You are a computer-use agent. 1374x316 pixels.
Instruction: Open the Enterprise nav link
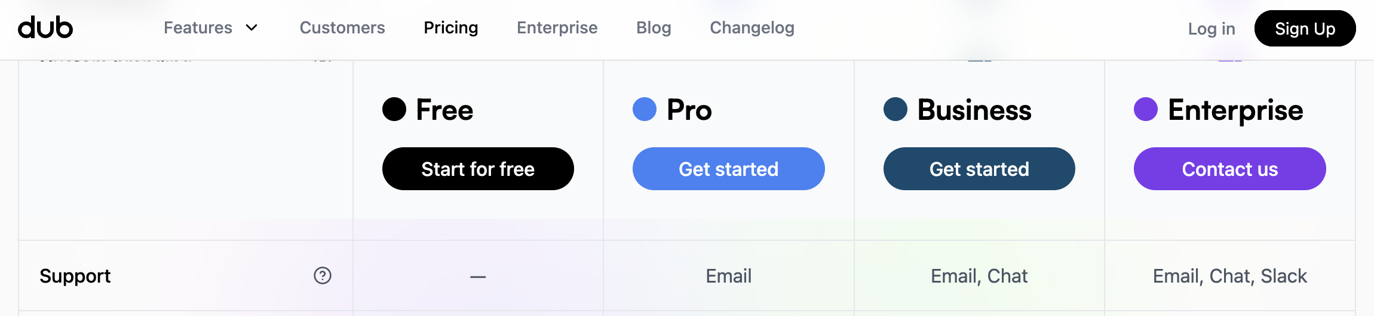(x=557, y=28)
